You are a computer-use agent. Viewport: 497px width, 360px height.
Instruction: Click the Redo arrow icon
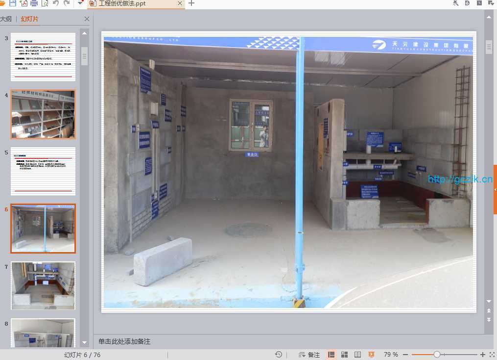(x=67, y=3)
